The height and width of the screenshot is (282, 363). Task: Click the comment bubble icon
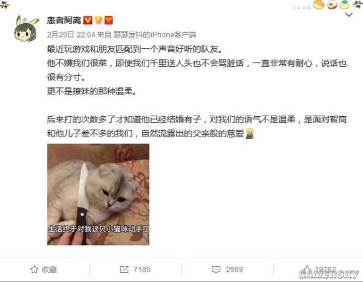coord(216,269)
